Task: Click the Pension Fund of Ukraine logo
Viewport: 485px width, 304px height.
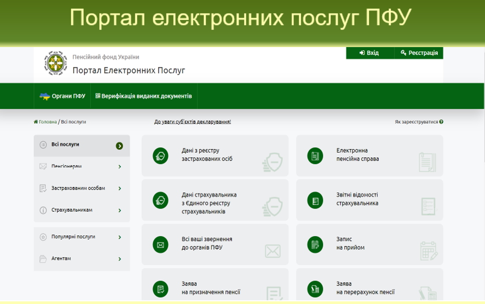Action: point(56,63)
